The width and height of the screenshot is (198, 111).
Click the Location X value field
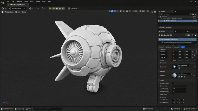(x=175, y=52)
